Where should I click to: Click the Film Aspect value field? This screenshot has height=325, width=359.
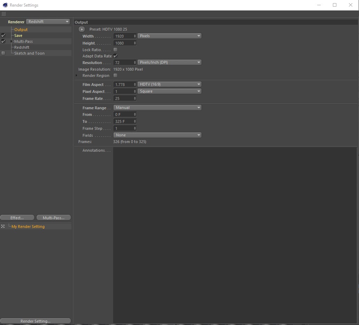tap(123, 85)
